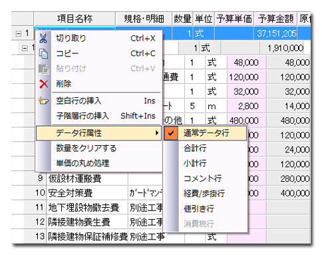Set row attribute to 値引き行
Viewport: 322px width, 255px height.
pos(205,208)
